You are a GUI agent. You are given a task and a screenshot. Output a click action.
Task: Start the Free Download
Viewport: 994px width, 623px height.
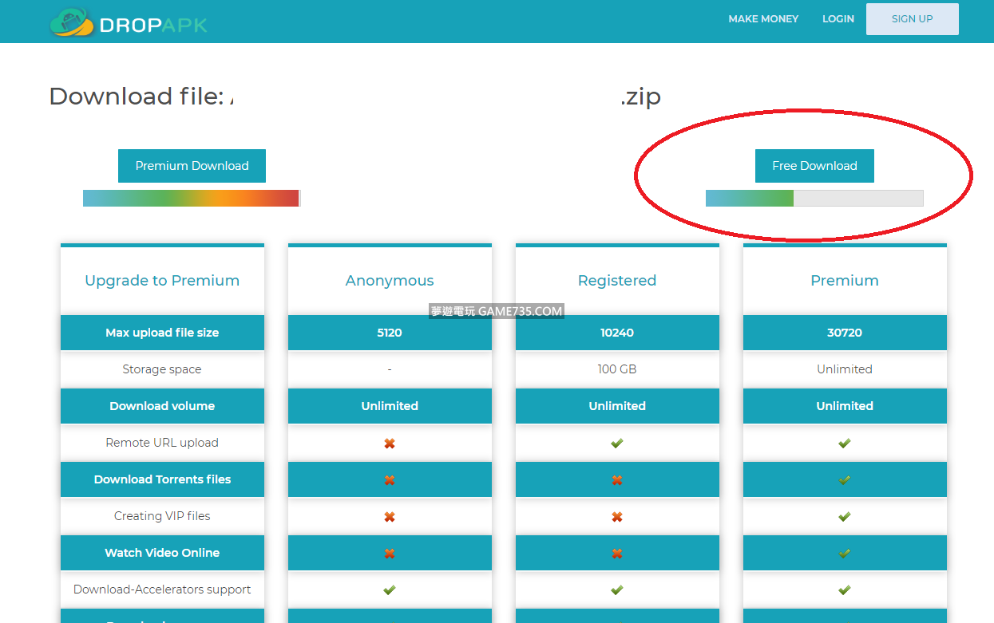click(x=814, y=166)
